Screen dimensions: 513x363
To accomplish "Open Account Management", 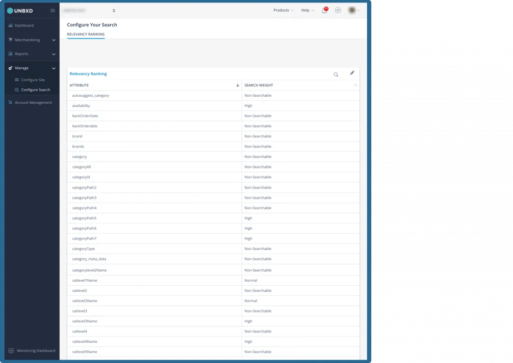I will coord(33,102).
